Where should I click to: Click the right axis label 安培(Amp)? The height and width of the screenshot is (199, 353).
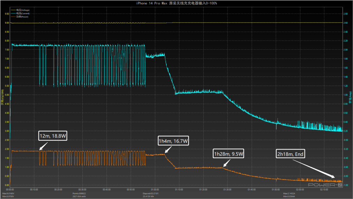click(350, 97)
